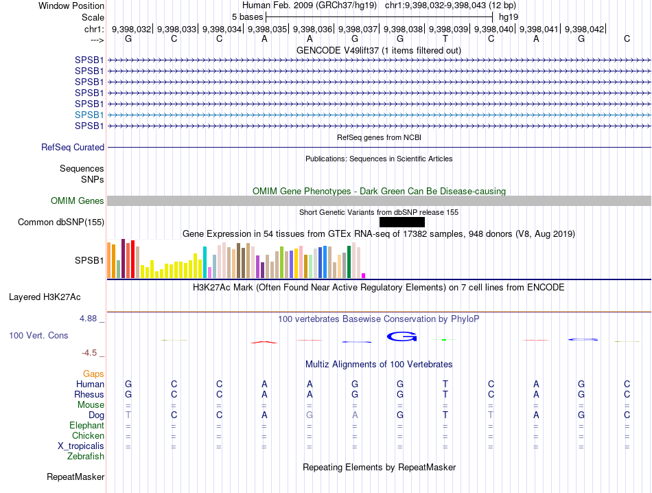The image size is (652, 493).
Task: Open SPSB1 label beside GTEx expression chart
Action: click(x=89, y=260)
